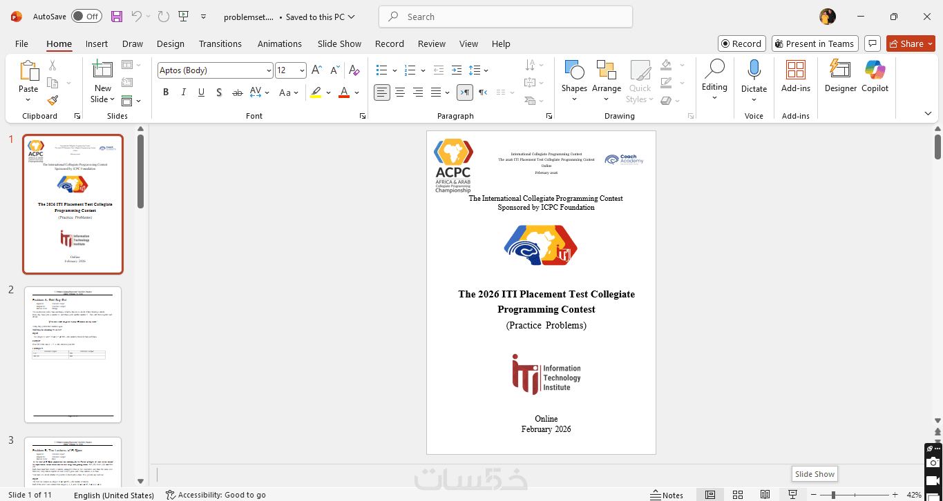Cut selection with the scissors icon
943x501 pixels.
pyautogui.click(x=53, y=65)
